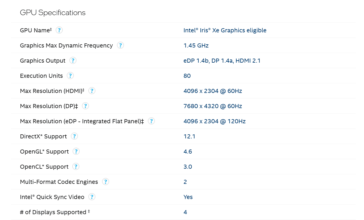364x220 pixels.
Task: Select the 1.45 GHz frequency value
Action: tap(196, 45)
